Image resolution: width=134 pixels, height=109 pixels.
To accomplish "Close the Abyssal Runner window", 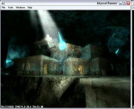I will pyautogui.click(x=128, y=3).
